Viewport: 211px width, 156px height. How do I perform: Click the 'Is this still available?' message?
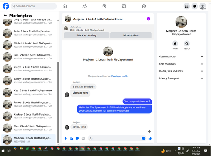(x=84, y=87)
